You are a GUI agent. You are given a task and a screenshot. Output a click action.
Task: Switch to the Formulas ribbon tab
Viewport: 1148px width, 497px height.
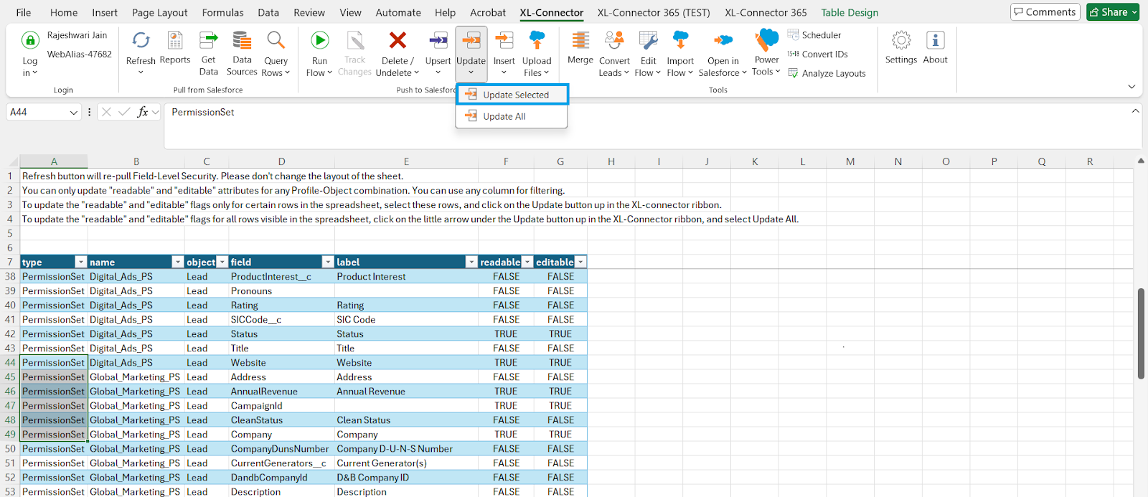(x=222, y=12)
